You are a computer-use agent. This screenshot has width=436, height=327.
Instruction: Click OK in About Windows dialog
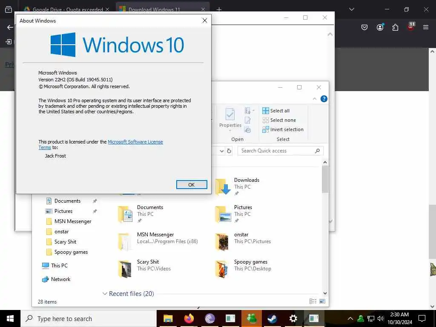pyautogui.click(x=192, y=185)
